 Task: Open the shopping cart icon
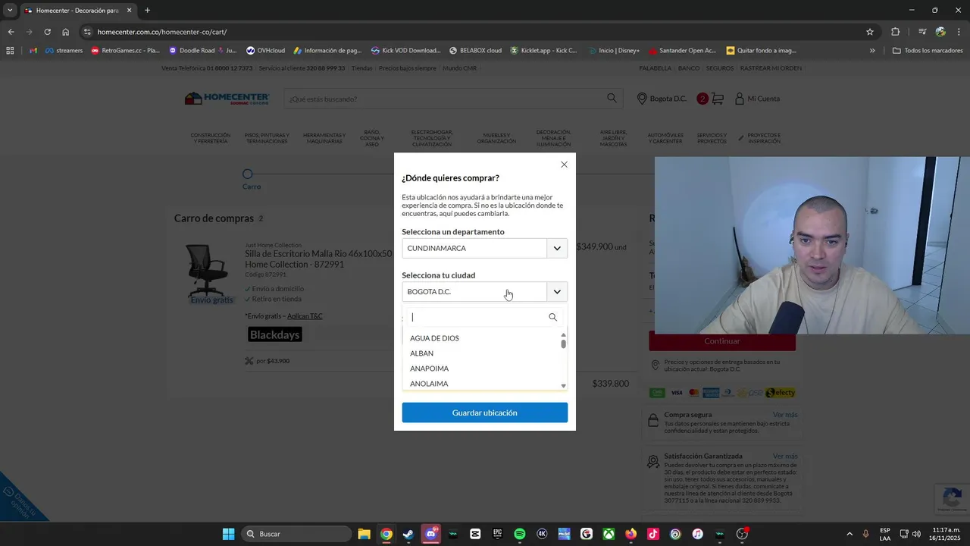pyautogui.click(x=717, y=99)
